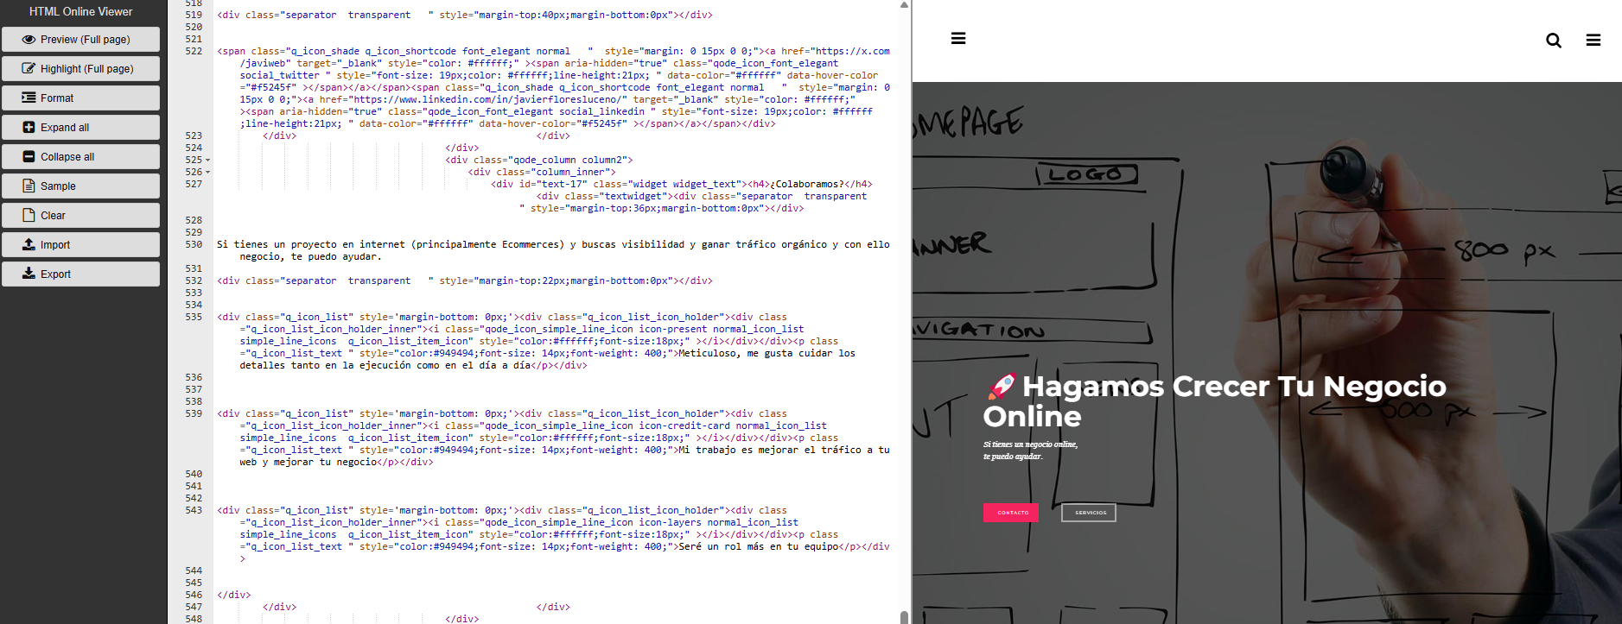1622x624 pixels.
Task: Click the lines icon on Format
Action: 29,98
